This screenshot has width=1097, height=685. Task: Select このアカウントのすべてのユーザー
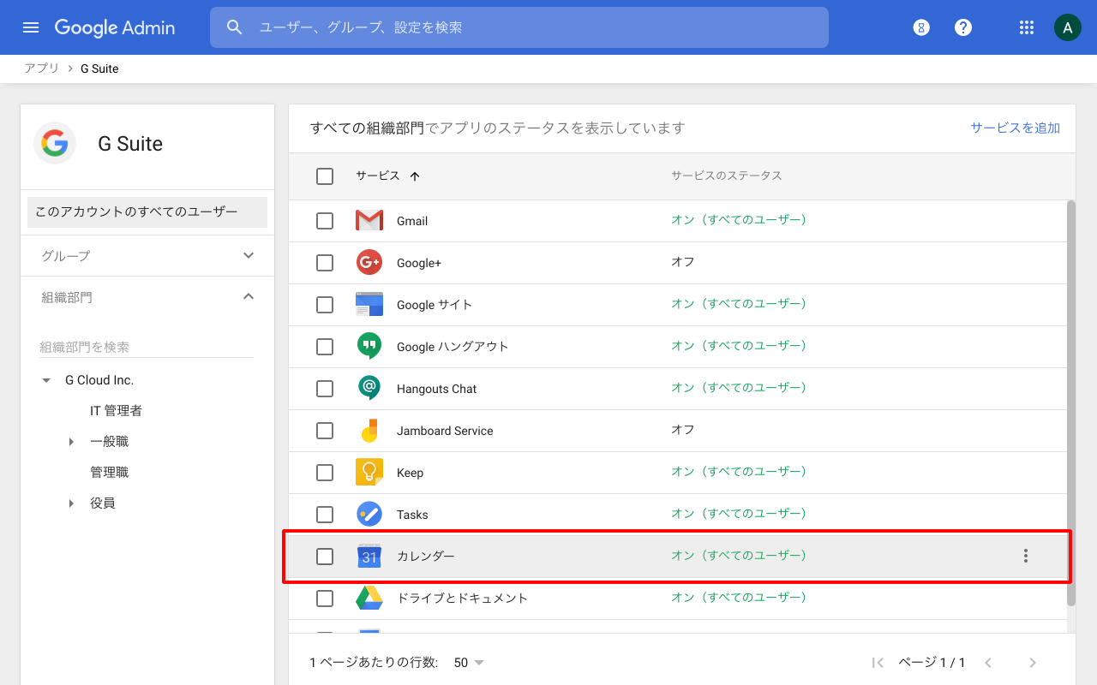pyautogui.click(x=147, y=211)
